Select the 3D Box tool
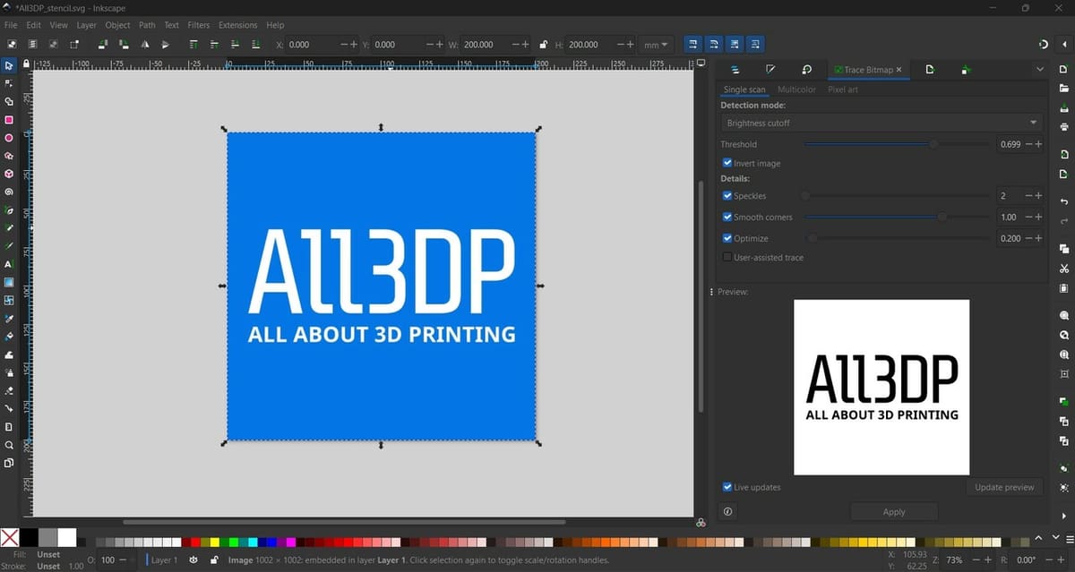Viewport: 1075px width, 572px height. (9, 174)
